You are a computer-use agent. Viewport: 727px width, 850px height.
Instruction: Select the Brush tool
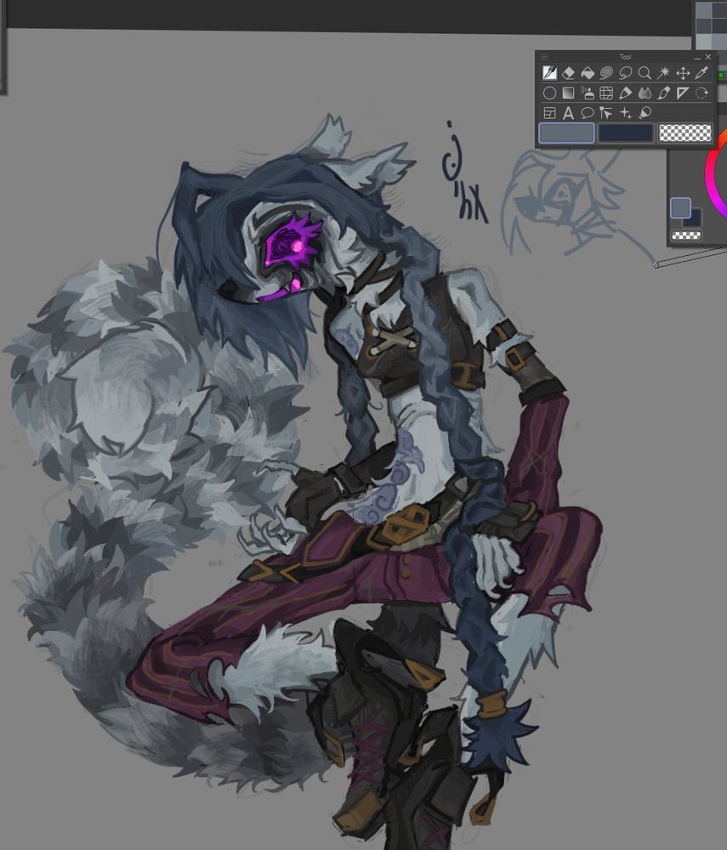[x=663, y=93]
